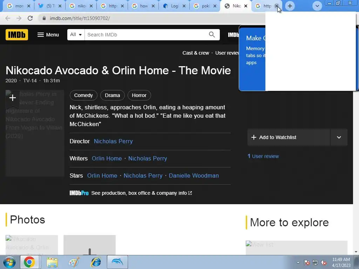The height and width of the screenshot is (269, 359).
Task: Launch Internet Explorer from taskbar
Action: [x=96, y=262]
